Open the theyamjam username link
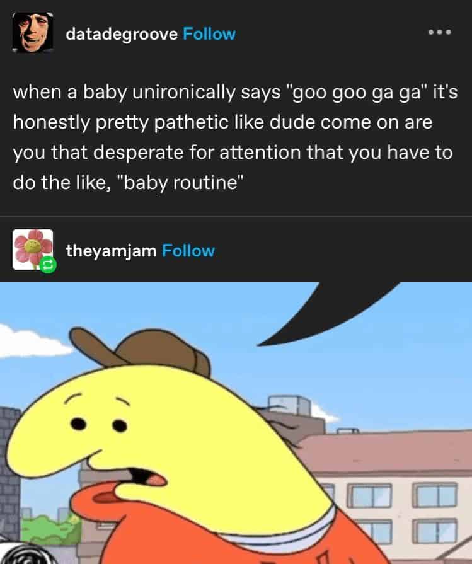 (111, 251)
